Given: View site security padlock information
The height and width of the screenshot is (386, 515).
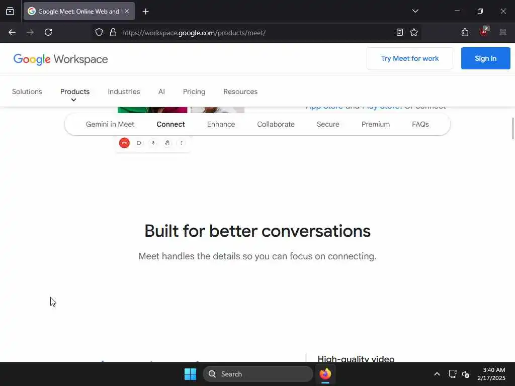Looking at the screenshot, I should [x=113, y=33].
